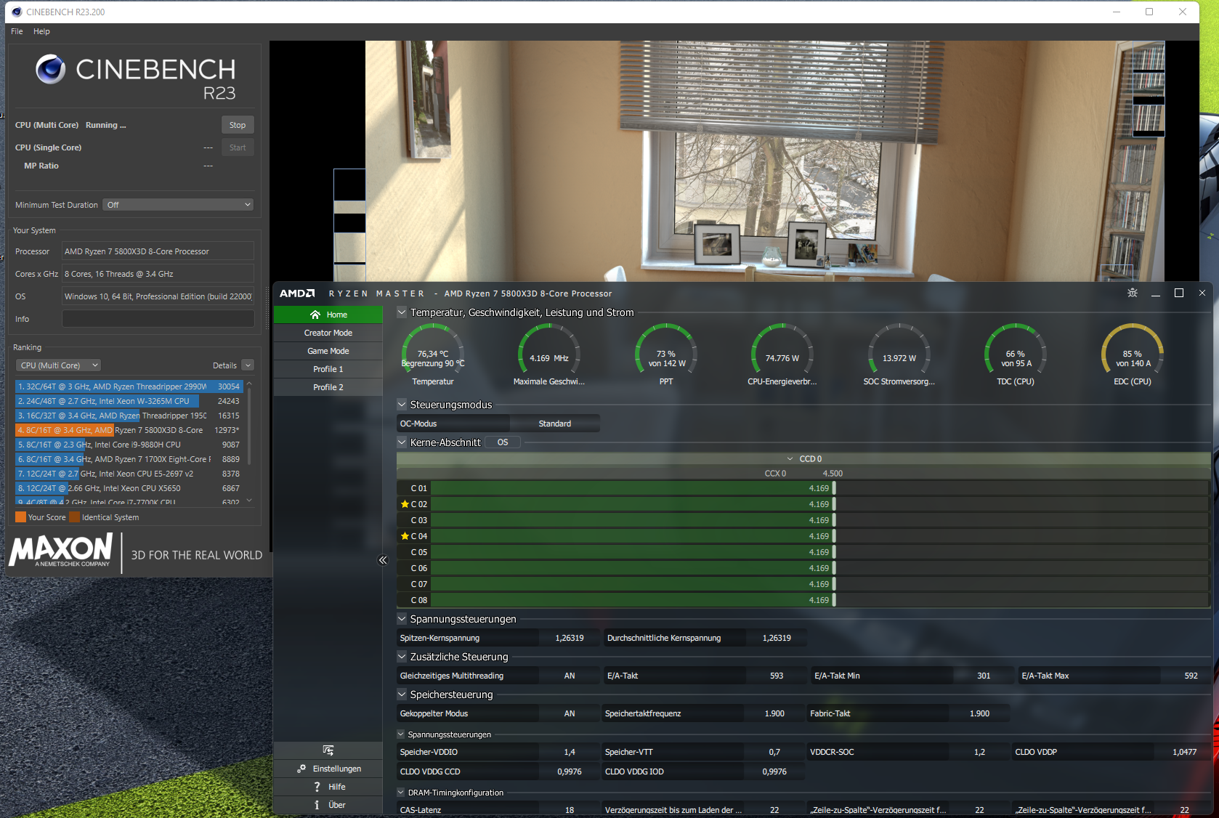Collapse the Spannungssteuerungen section

(402, 619)
